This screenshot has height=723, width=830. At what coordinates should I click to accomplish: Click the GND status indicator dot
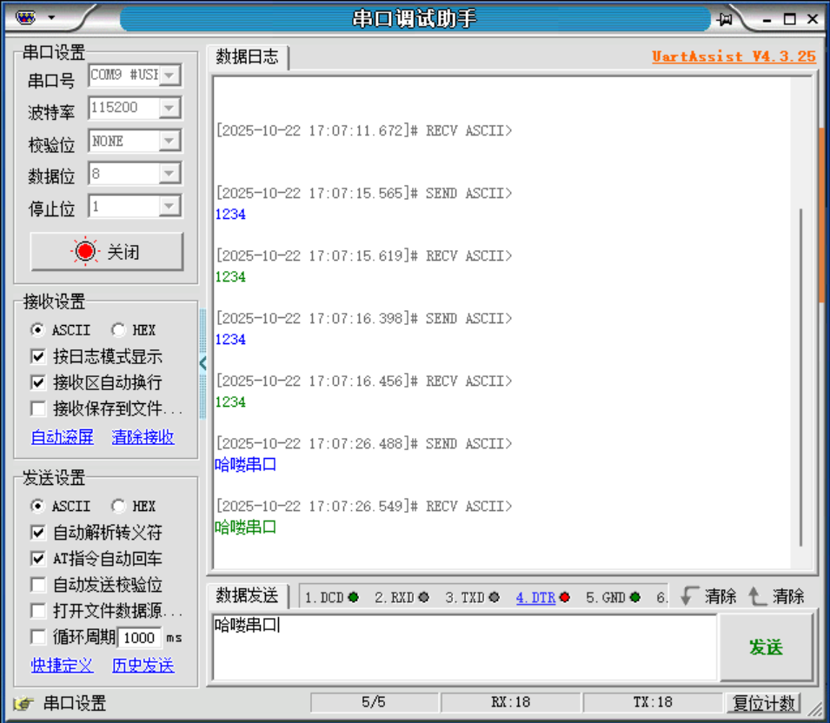pos(634,597)
